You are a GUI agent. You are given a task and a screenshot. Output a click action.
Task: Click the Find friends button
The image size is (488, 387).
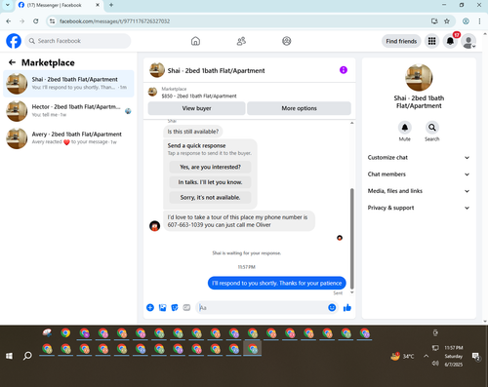401,41
